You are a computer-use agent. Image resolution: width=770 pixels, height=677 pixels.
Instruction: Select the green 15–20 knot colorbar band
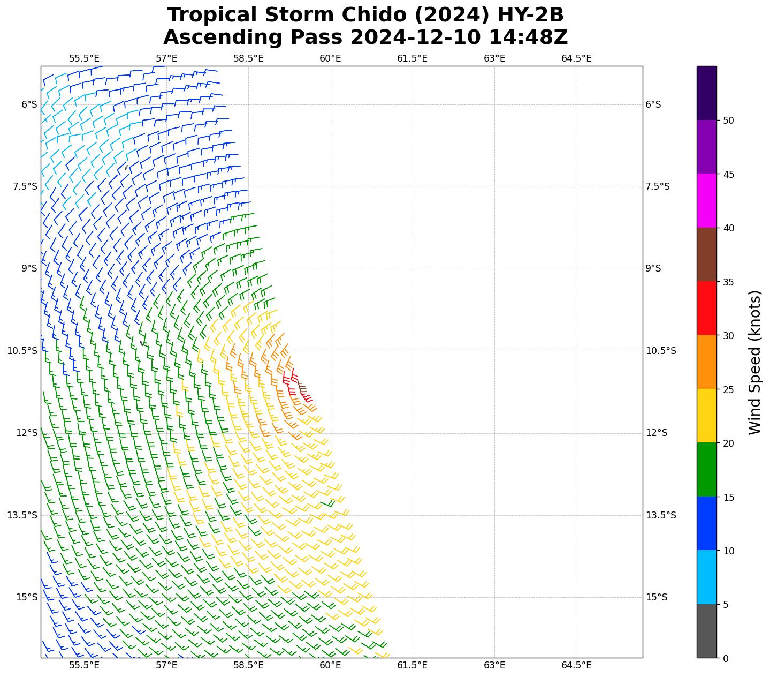pos(706,469)
